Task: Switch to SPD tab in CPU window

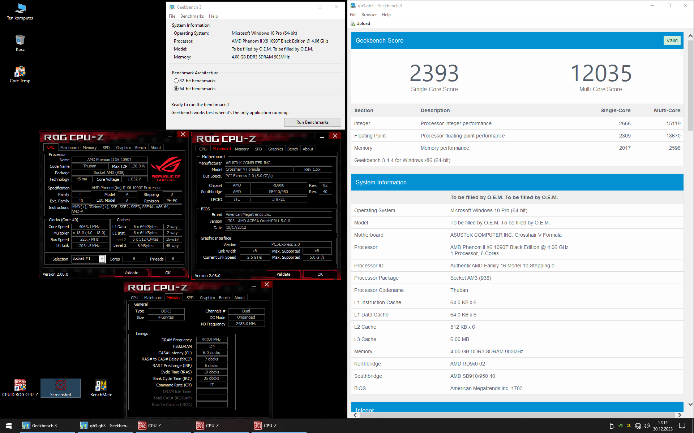Action: coord(106,148)
